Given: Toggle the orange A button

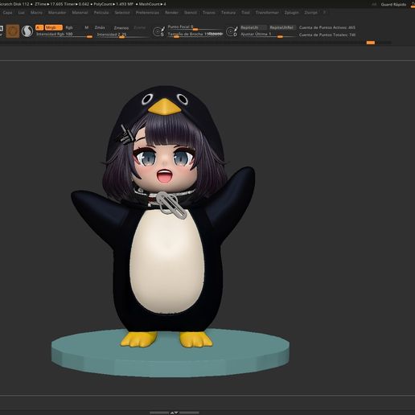Looking at the screenshot, I should point(39,27).
